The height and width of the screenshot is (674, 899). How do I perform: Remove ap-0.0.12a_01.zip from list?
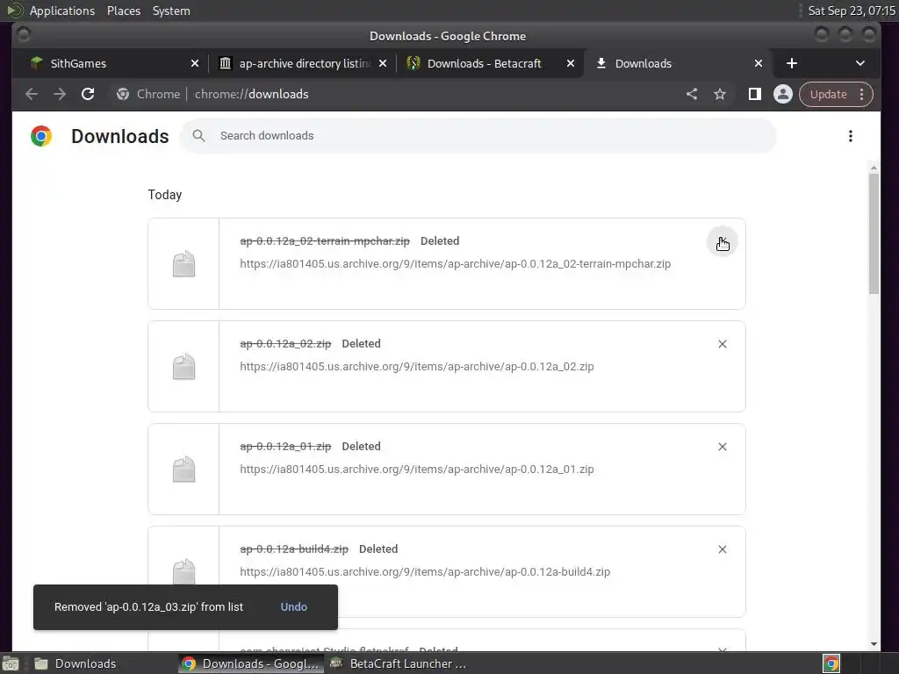723,447
